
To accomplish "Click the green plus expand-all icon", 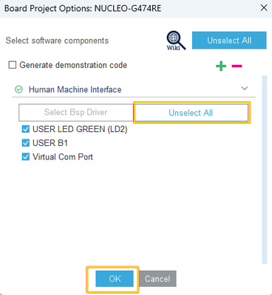I will click(x=221, y=66).
